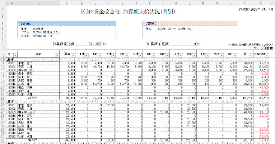
Task: Select row 13 header
Action: click(x=3, y=60)
